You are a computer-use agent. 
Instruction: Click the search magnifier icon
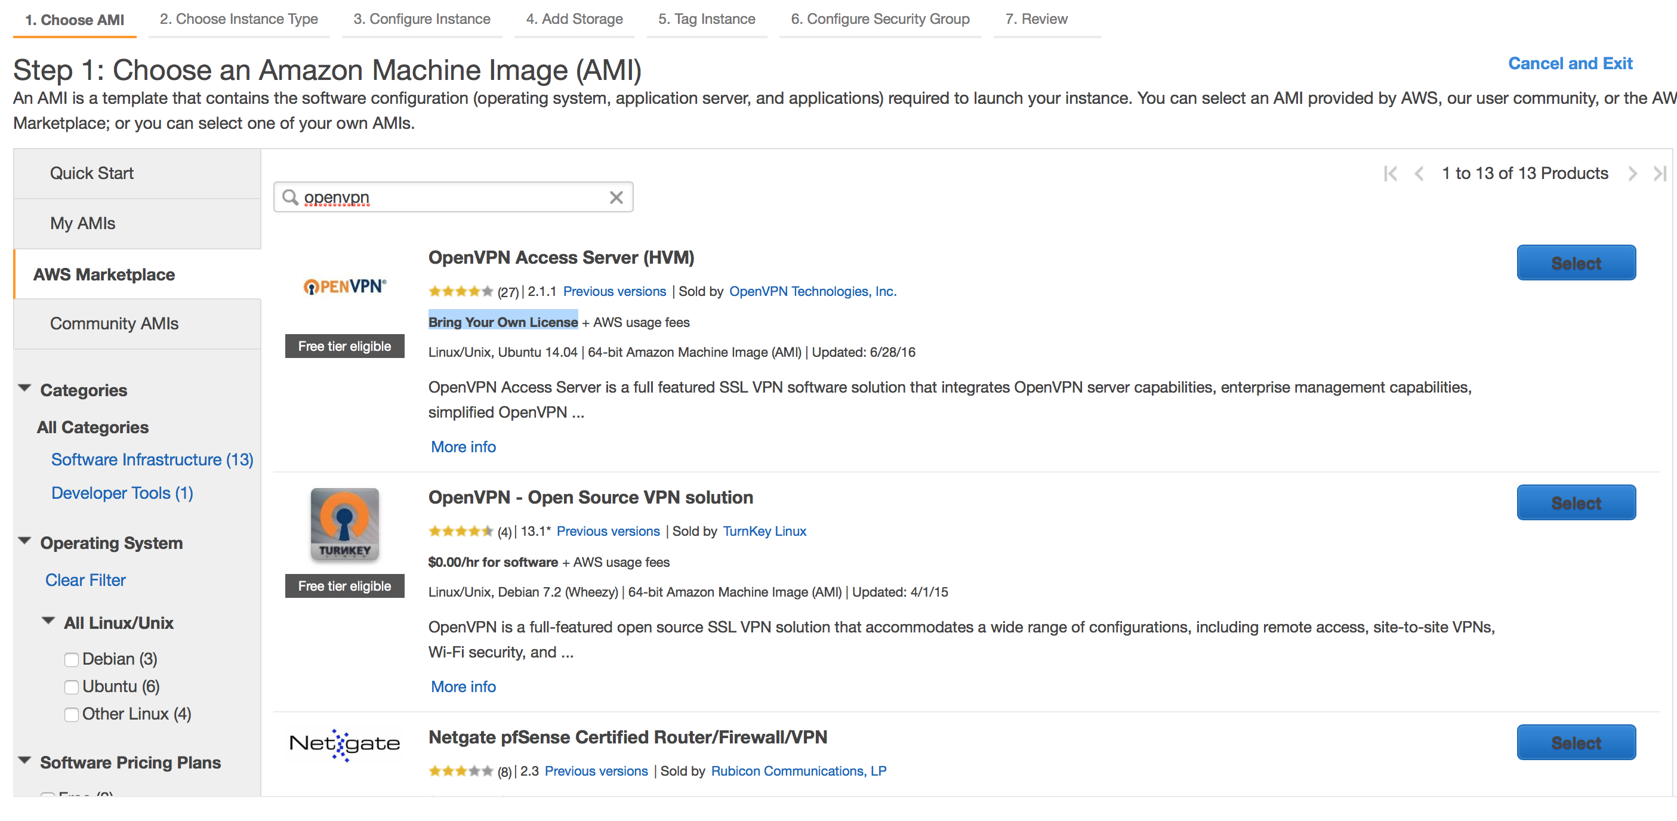[291, 197]
